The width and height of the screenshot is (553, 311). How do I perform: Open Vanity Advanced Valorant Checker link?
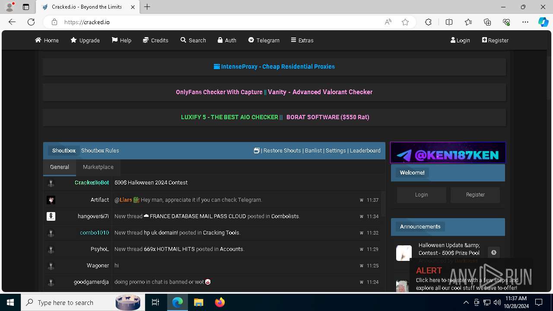click(x=320, y=92)
